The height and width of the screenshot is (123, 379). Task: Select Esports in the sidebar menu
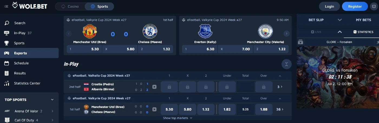coord(21,53)
